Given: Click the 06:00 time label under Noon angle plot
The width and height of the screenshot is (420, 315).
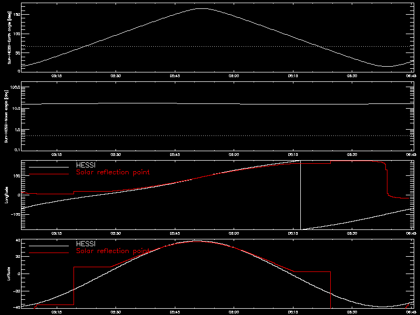Looking at the screenshot, I should coord(234,155).
